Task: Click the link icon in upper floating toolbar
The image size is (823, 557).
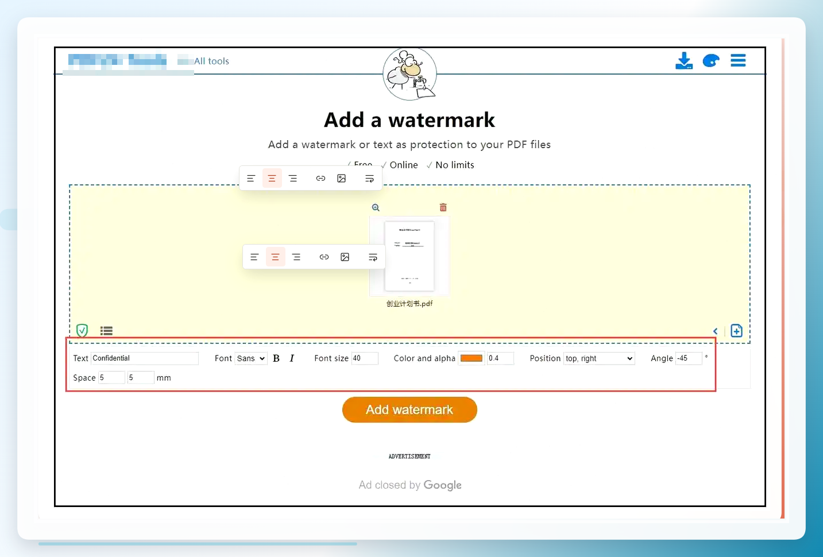Action: pyautogui.click(x=320, y=179)
